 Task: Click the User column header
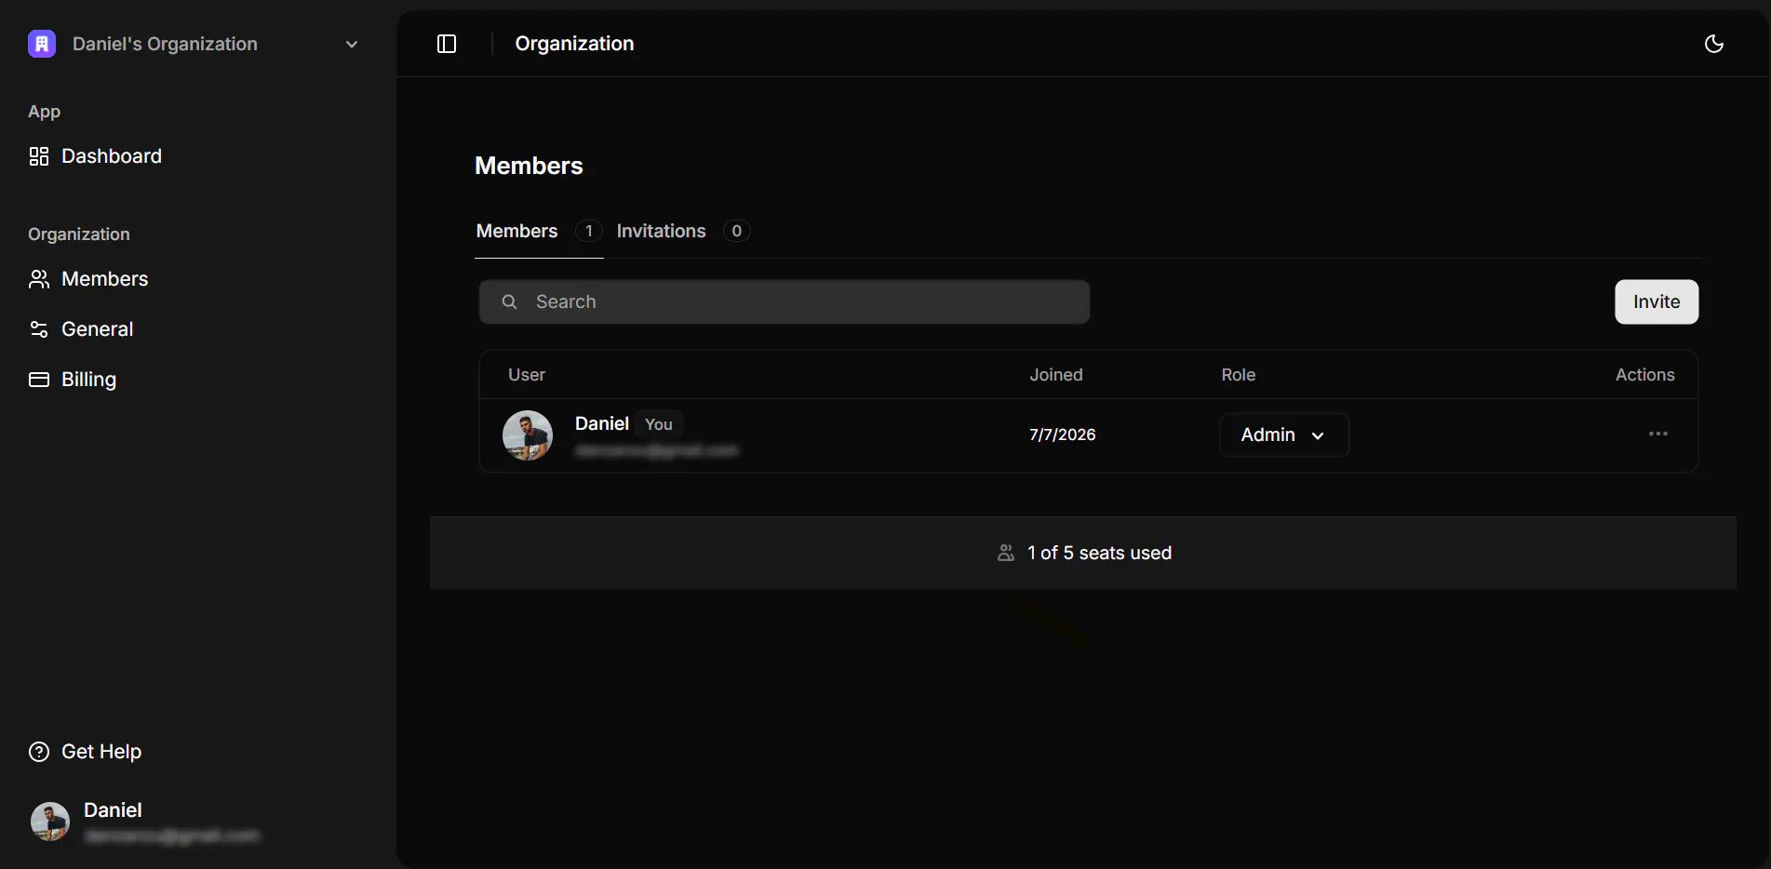527,375
